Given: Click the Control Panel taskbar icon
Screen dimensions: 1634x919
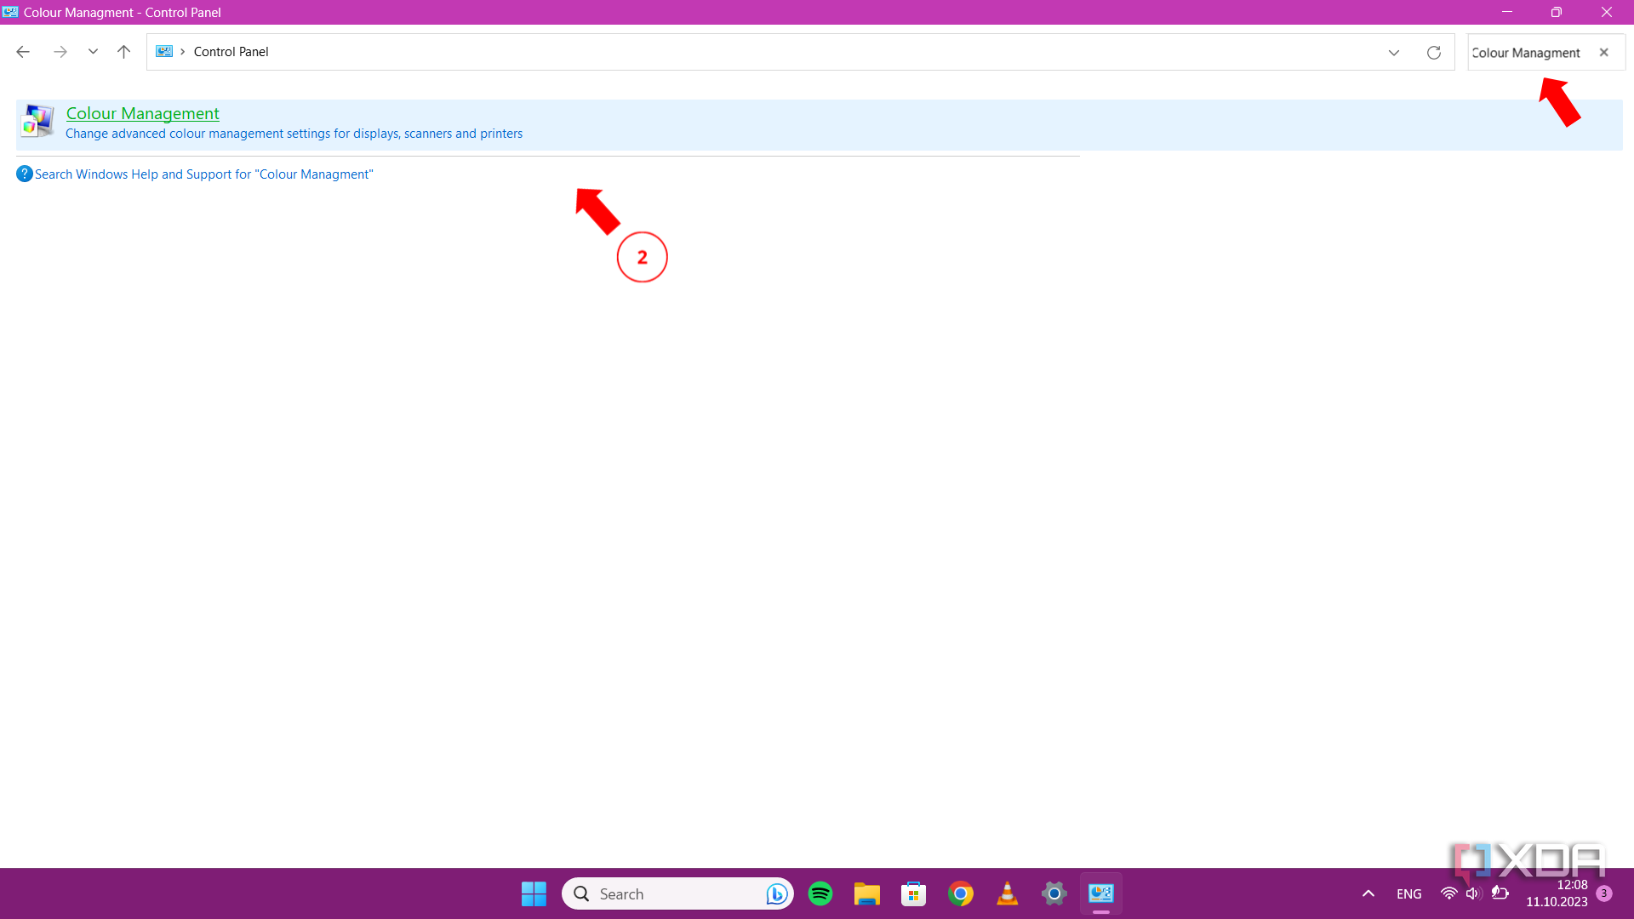Looking at the screenshot, I should click(x=1100, y=893).
